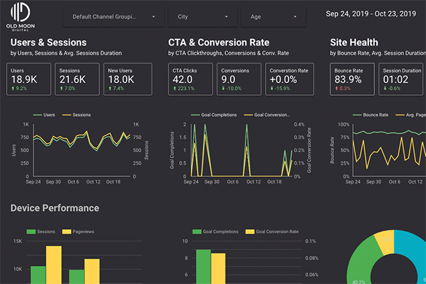426x284 pixels.
Task: Toggle Bounce Rate legend in Site Health chart
Action: pyautogui.click(x=370, y=115)
